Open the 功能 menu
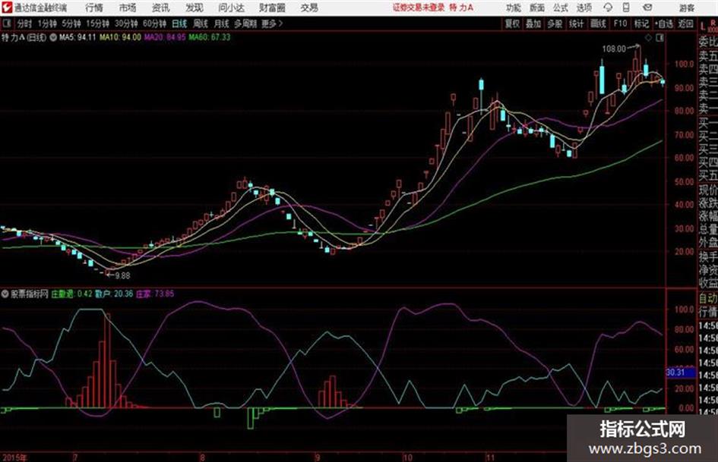 514,8
